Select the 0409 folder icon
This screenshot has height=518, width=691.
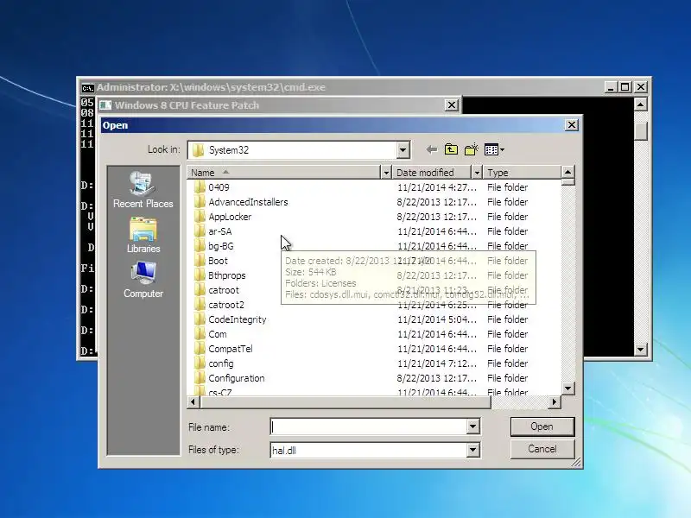pos(200,187)
